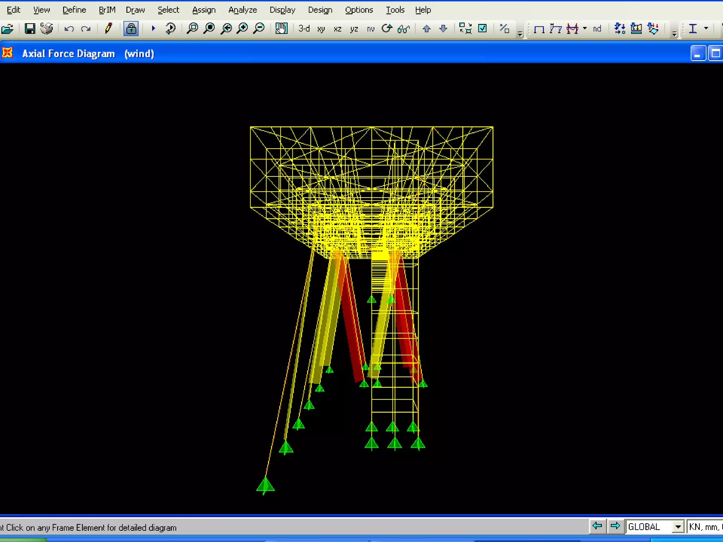Click the Zoom In One Step icon
This screenshot has height=542, width=723.
tap(243, 29)
